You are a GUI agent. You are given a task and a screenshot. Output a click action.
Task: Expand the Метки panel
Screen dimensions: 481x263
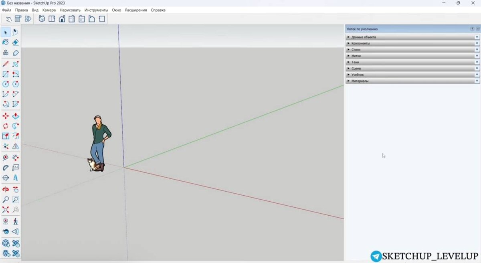click(412, 56)
